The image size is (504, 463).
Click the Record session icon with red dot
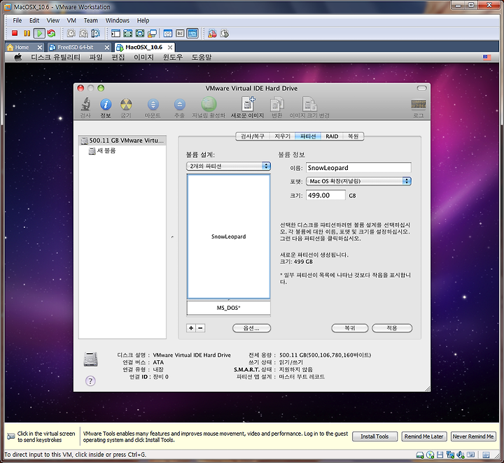tap(212, 34)
